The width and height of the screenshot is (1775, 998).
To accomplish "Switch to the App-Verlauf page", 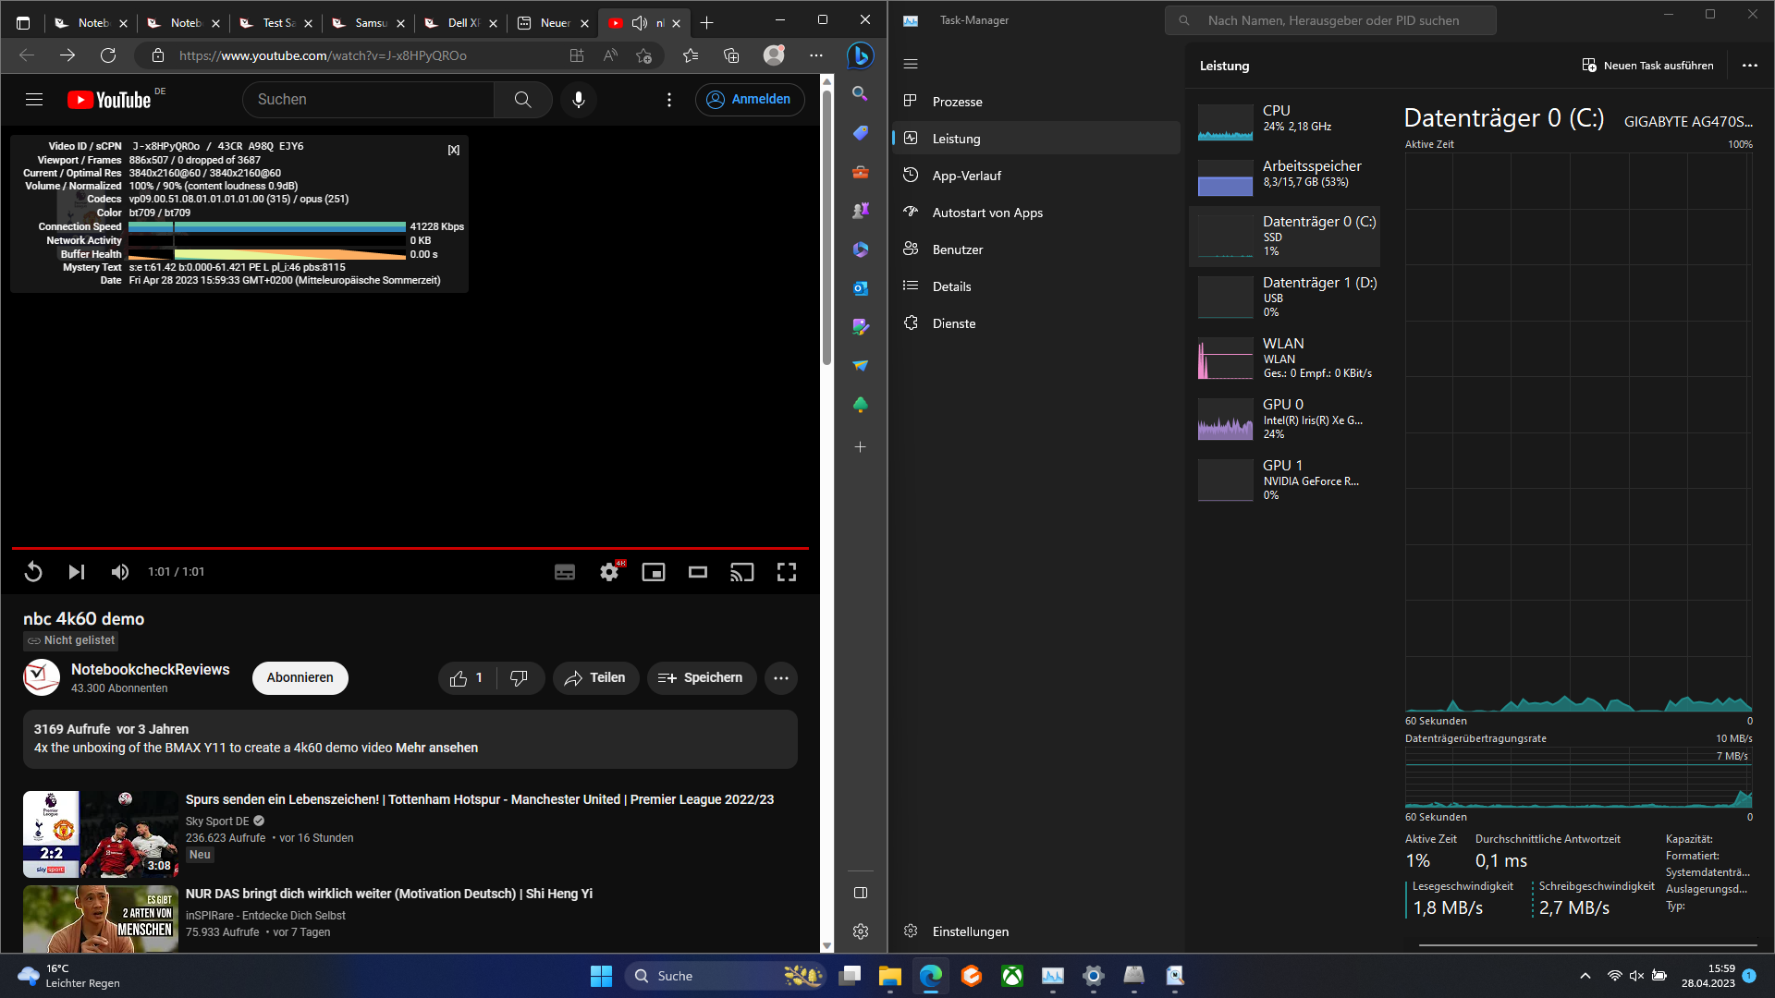I will [x=966, y=176].
